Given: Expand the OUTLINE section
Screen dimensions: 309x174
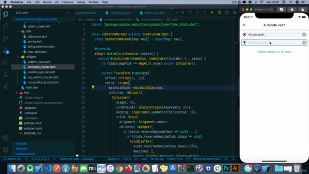Looking at the screenshot, I should click(x=21, y=144).
